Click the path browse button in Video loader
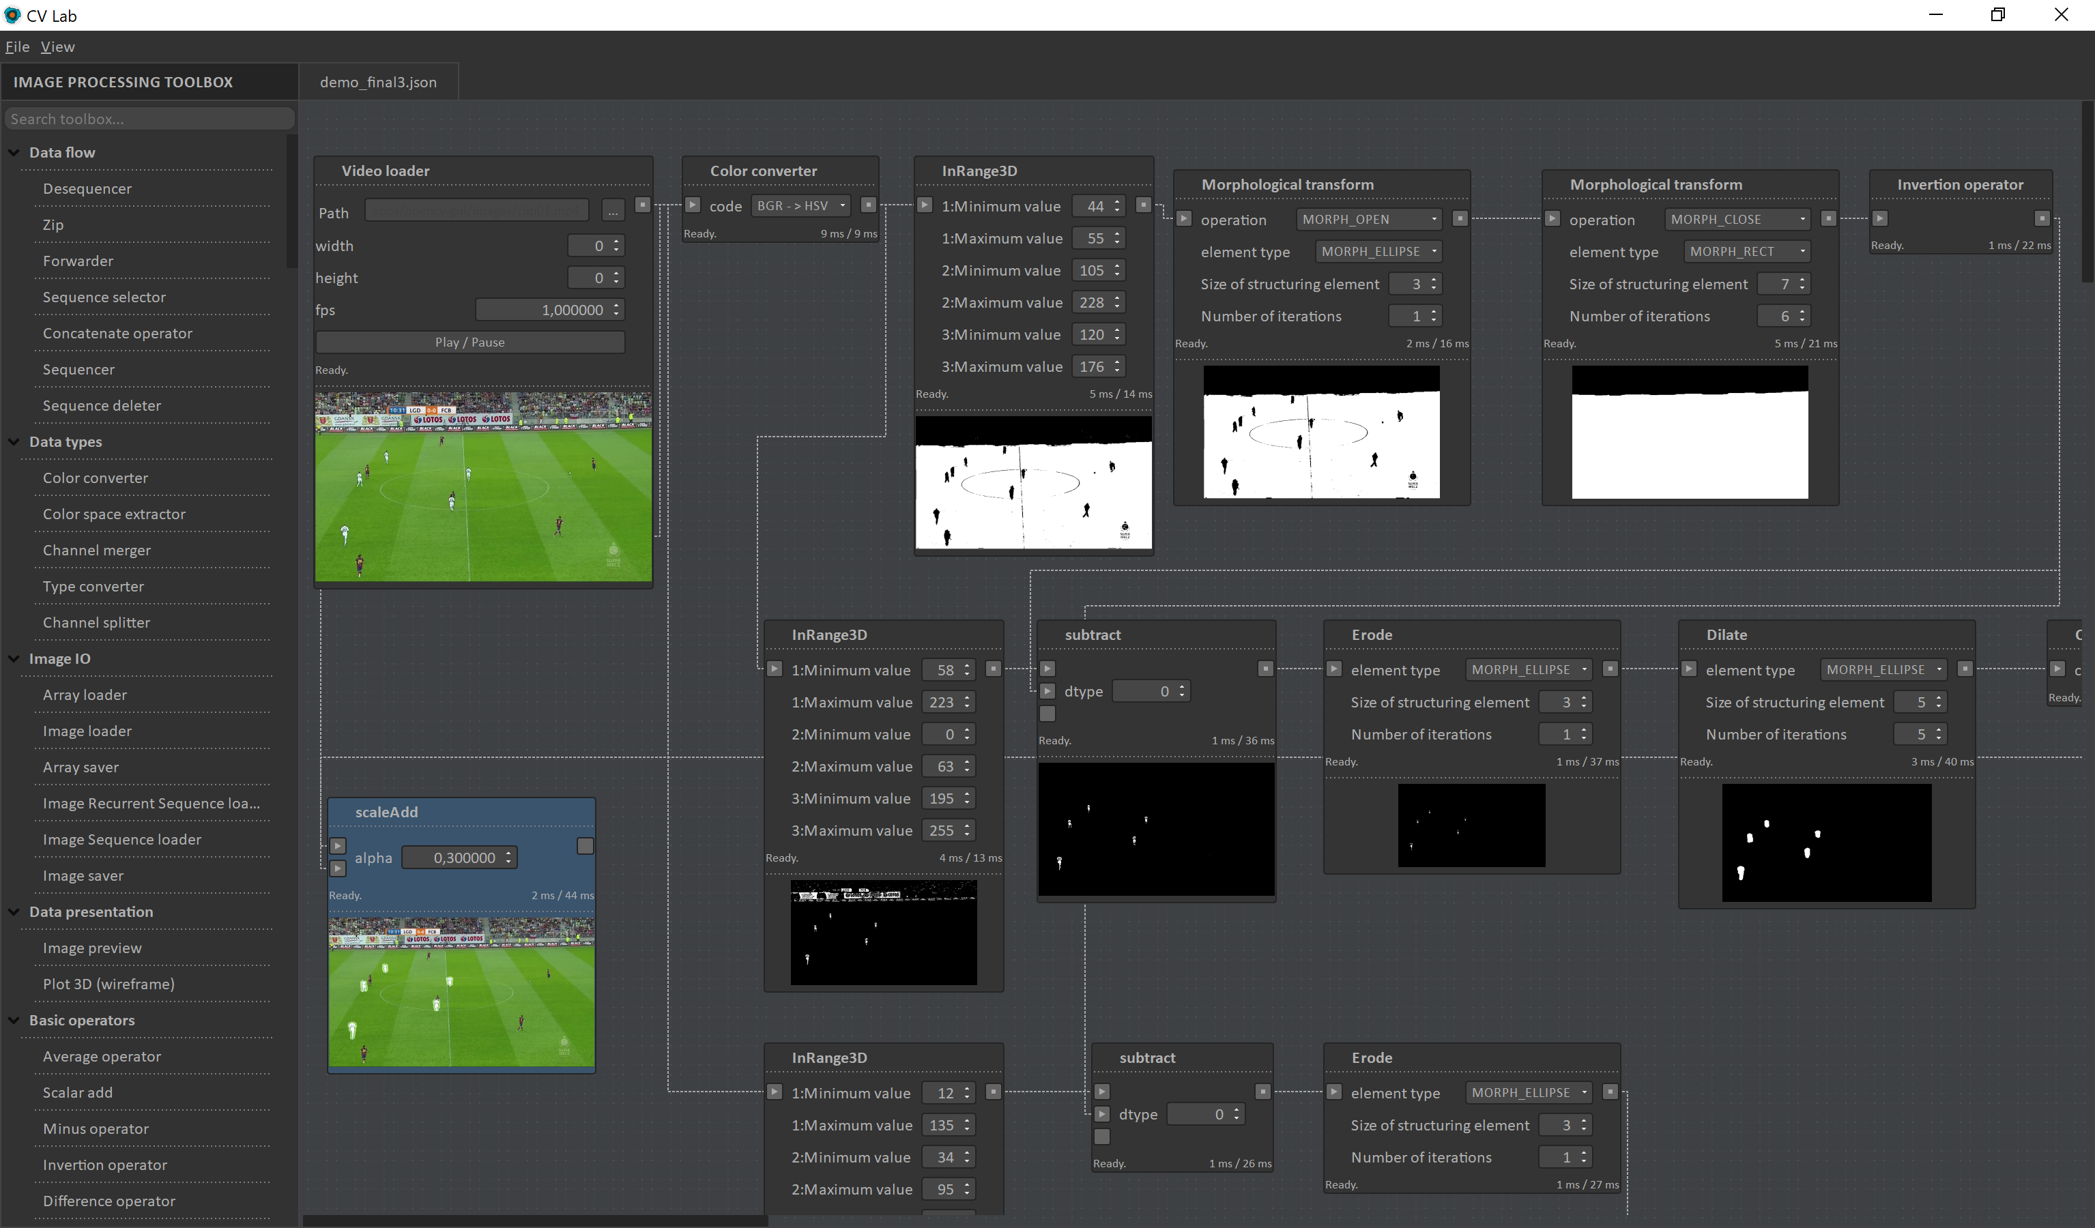2095x1228 pixels. [x=613, y=209]
